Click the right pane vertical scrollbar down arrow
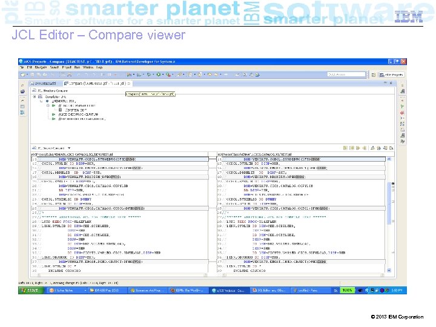 [x=389, y=270]
